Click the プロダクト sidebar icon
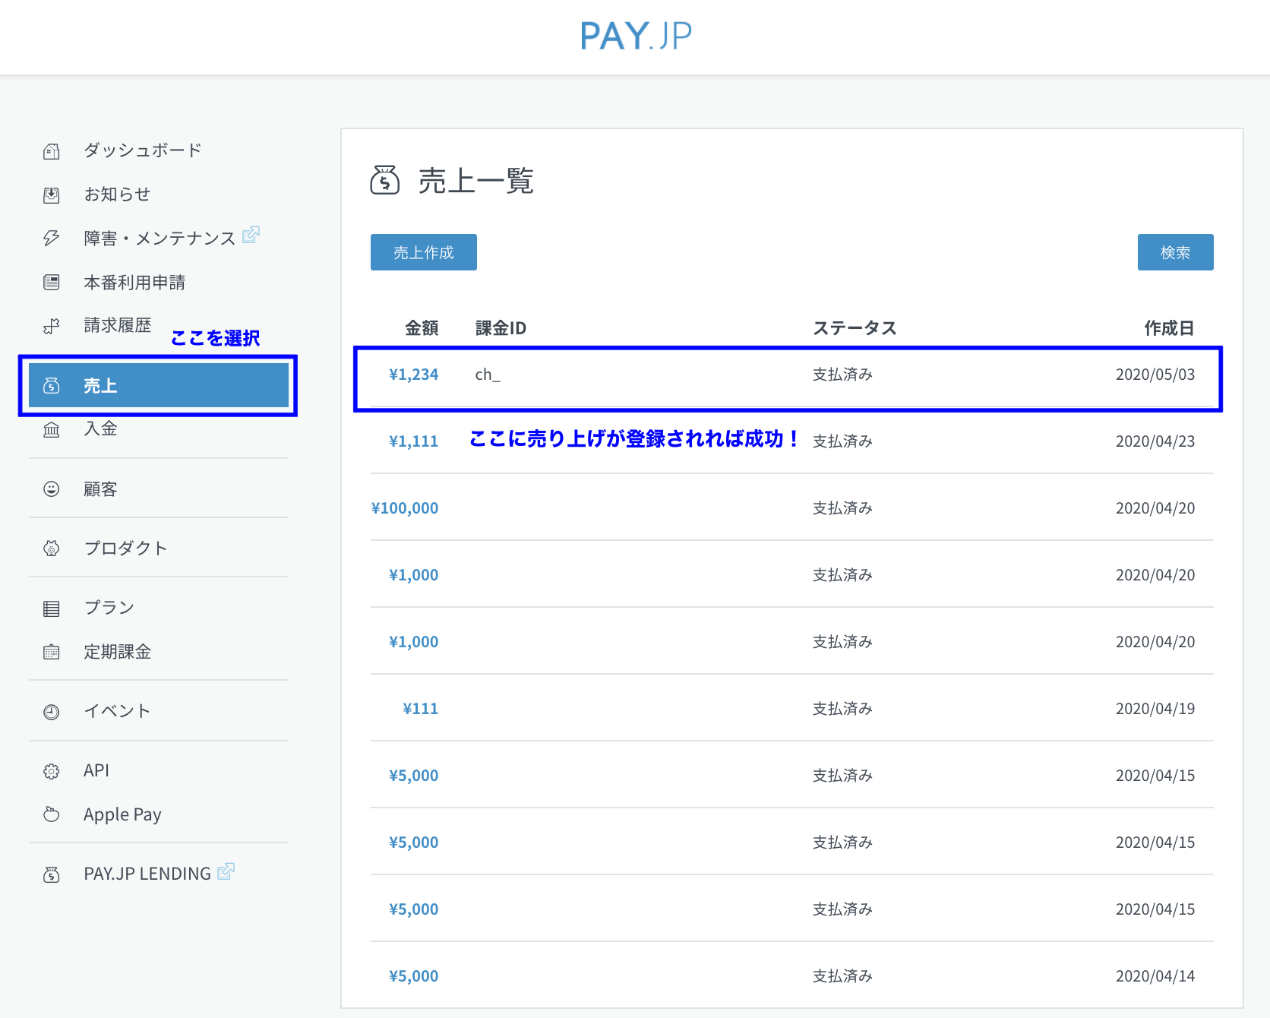Viewport: 1270px width, 1018px height. (x=52, y=549)
